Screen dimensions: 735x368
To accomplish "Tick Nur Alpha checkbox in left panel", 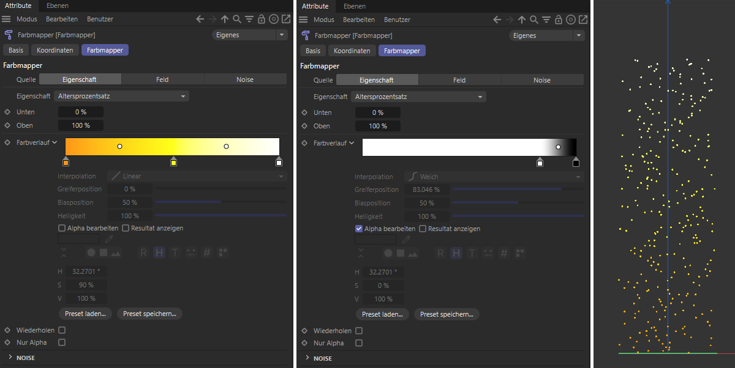I will (x=62, y=342).
